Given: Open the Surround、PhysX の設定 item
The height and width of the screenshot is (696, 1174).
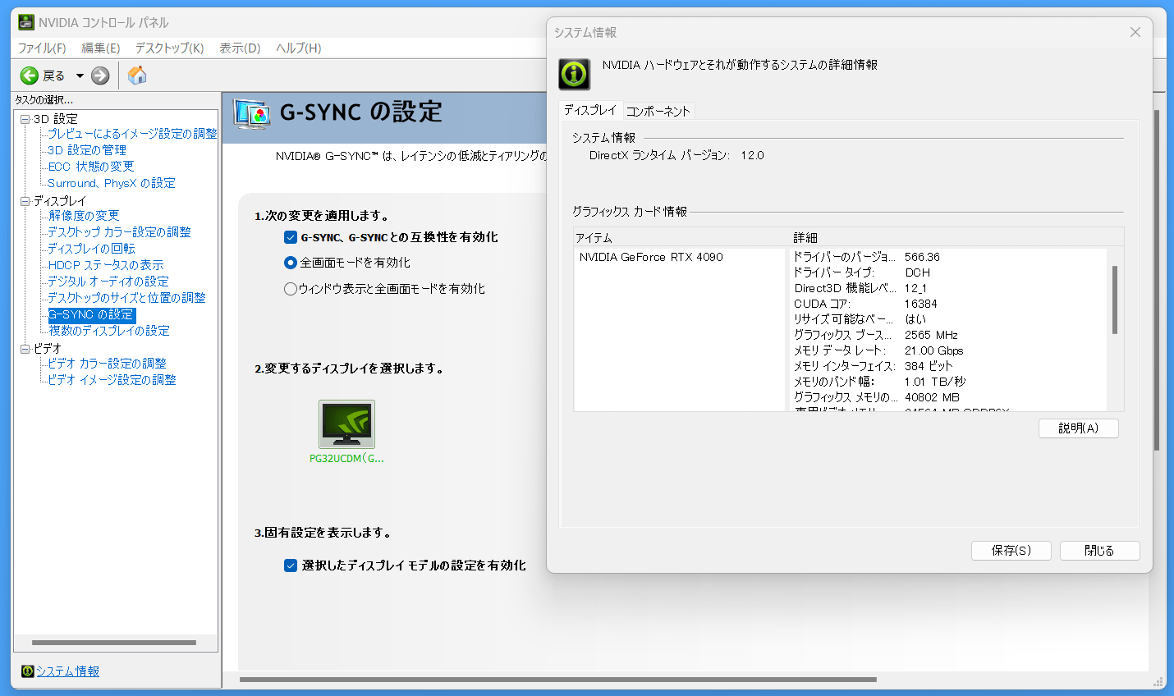Looking at the screenshot, I should (112, 183).
